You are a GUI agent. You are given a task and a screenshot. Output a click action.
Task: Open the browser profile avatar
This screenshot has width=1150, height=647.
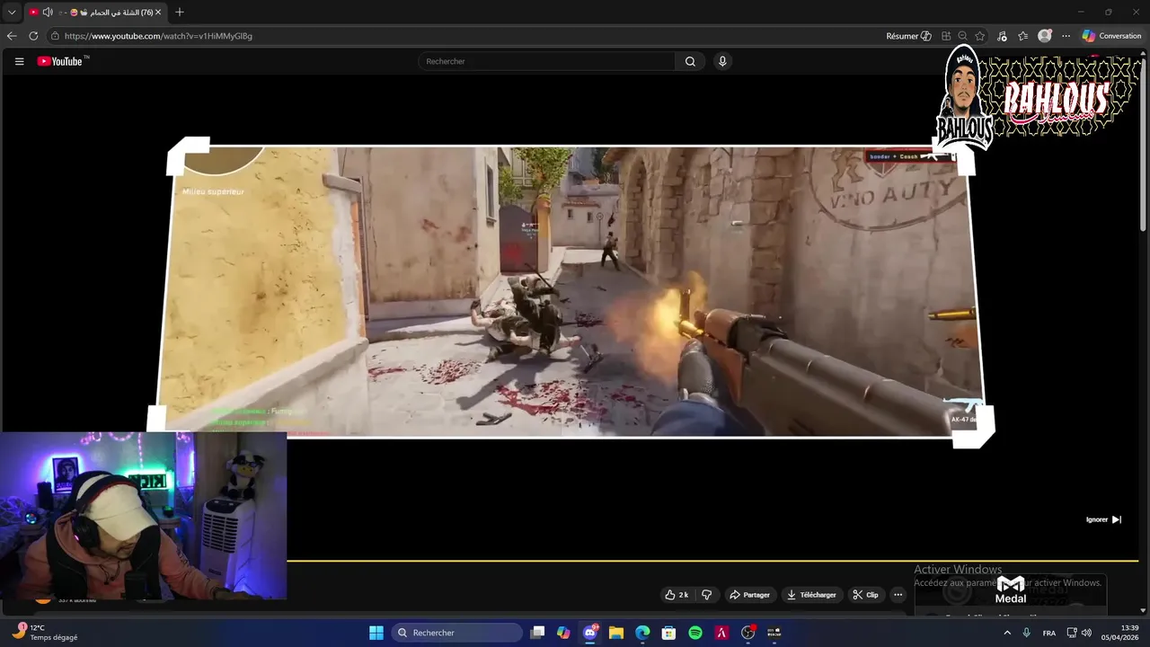click(1045, 36)
